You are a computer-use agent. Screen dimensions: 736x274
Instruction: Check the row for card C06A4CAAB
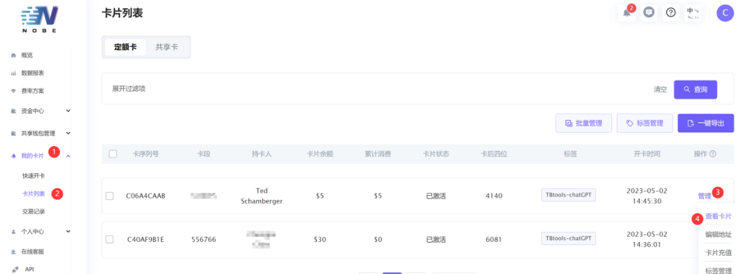coord(109,196)
